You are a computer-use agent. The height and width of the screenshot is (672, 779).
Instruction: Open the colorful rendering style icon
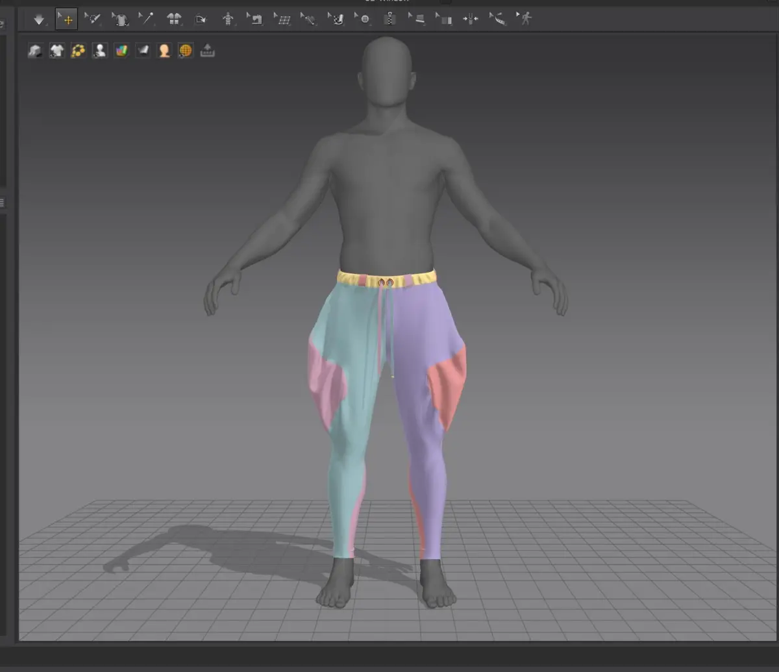121,51
